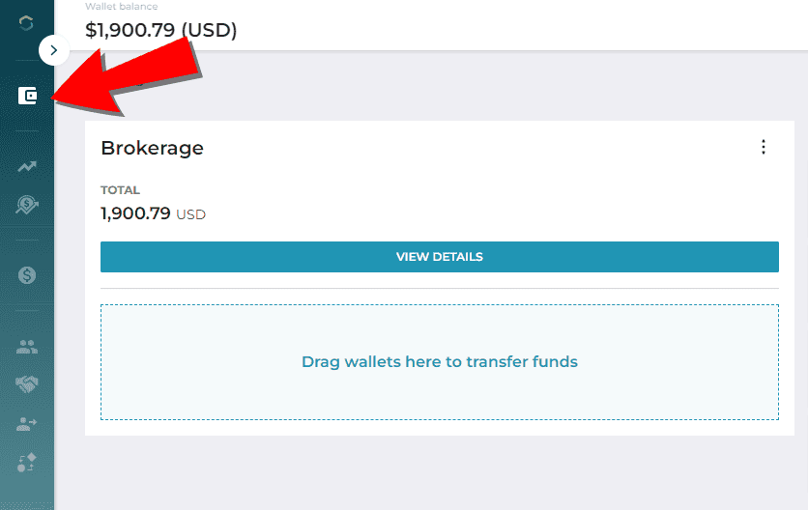Click the circular logo at sidebar top
This screenshot has width=808, height=510.
point(26,22)
